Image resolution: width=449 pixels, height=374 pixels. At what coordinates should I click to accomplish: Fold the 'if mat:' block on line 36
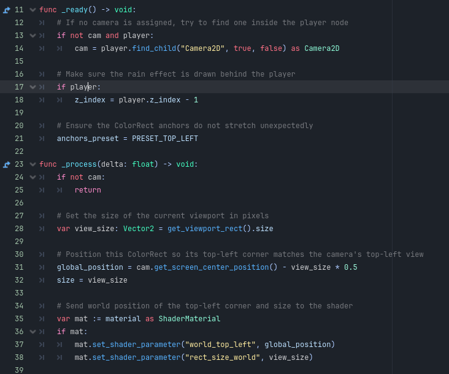(33, 332)
